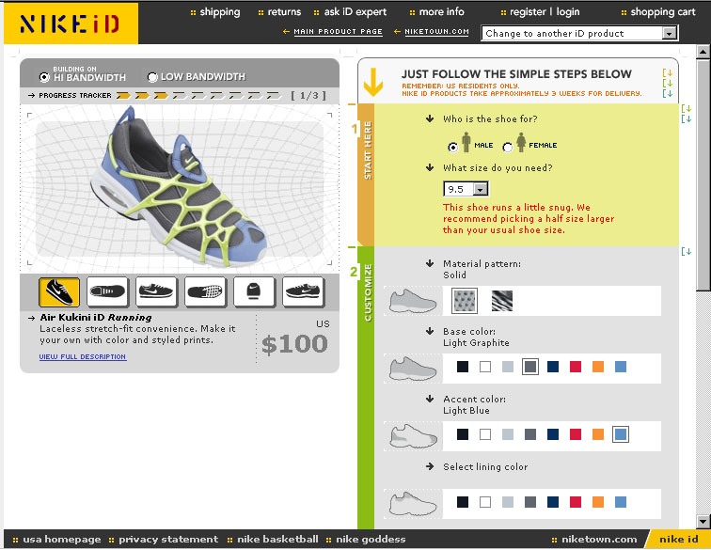The height and width of the screenshot is (550, 711).
Task: Click arrow beside What size do you need
Action: click(x=430, y=167)
